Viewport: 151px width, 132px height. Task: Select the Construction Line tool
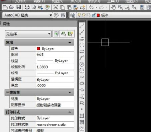click(x=82, y=32)
